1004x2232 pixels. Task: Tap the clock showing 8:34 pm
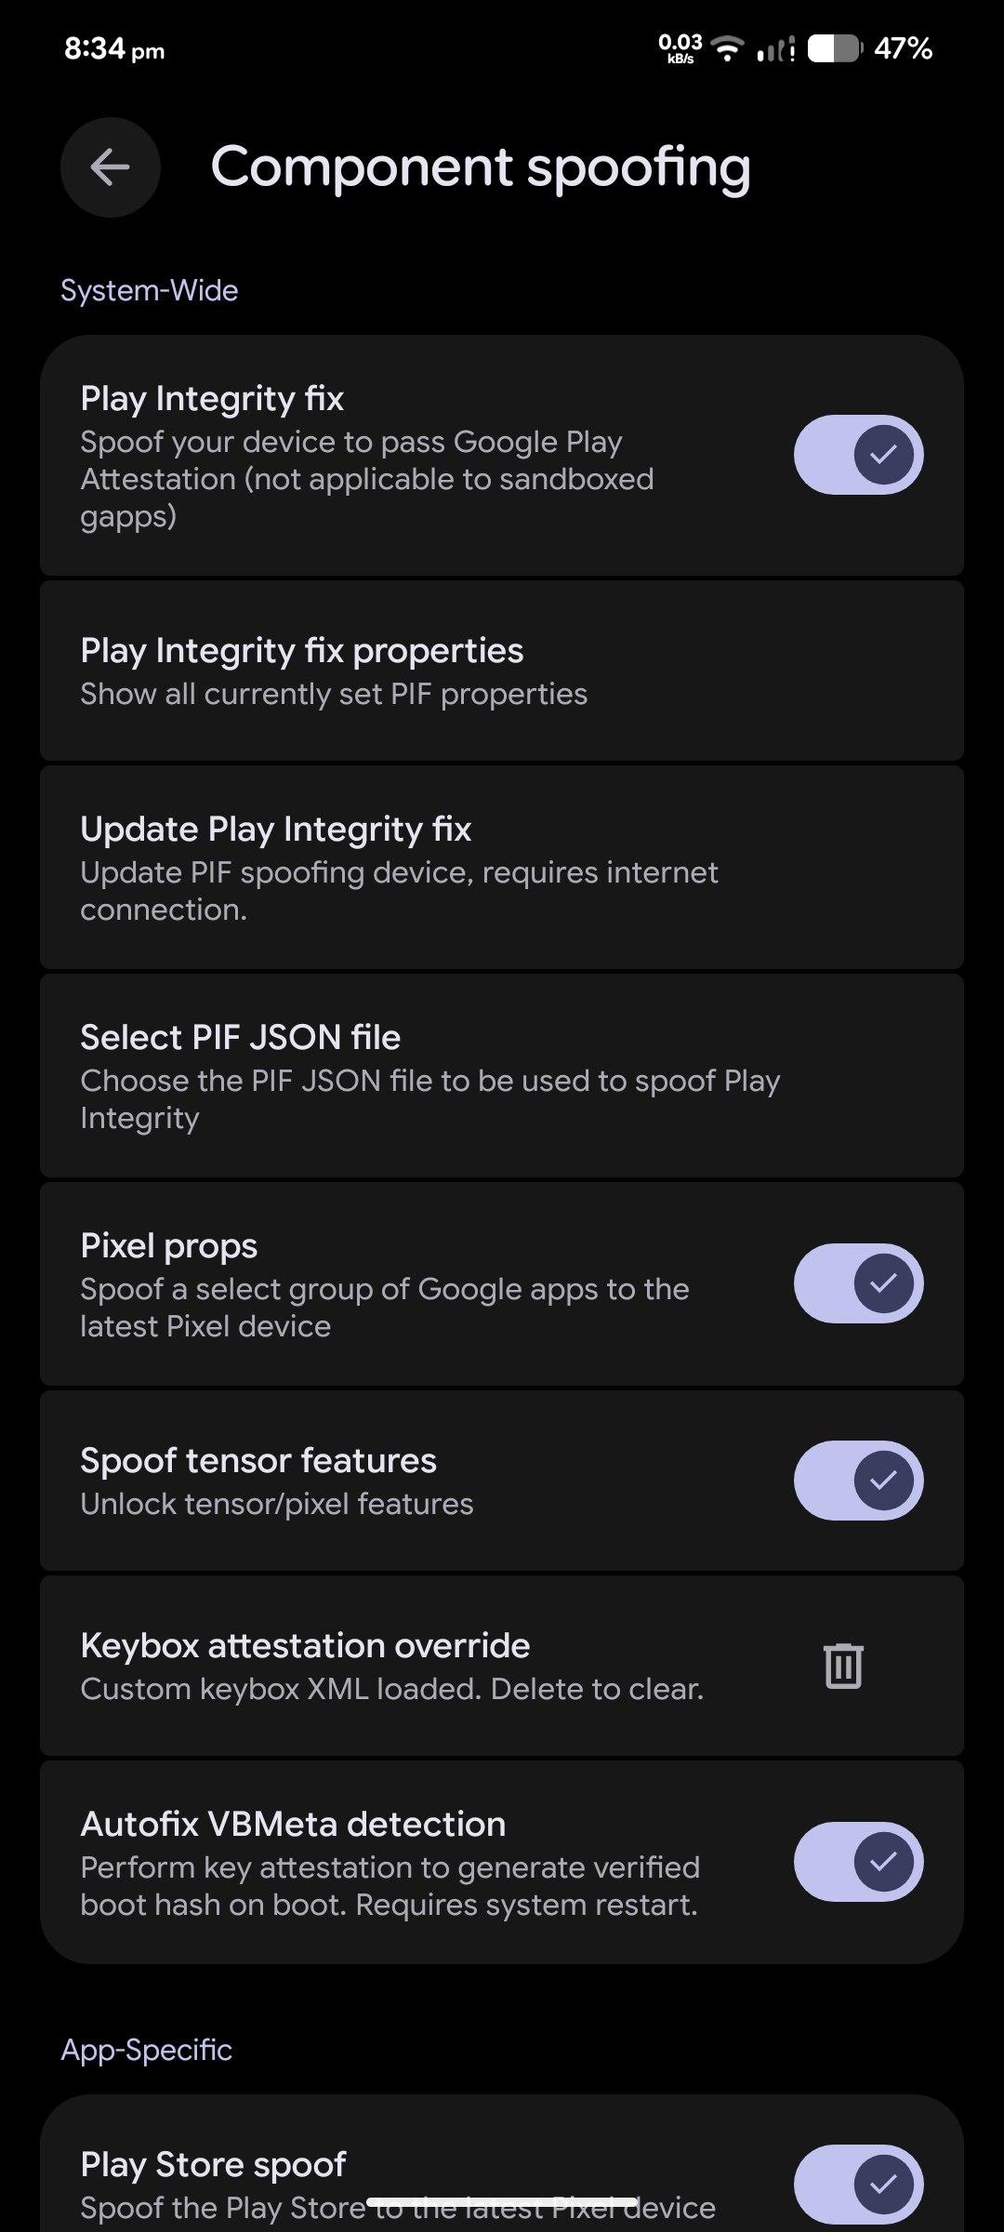click(x=114, y=48)
